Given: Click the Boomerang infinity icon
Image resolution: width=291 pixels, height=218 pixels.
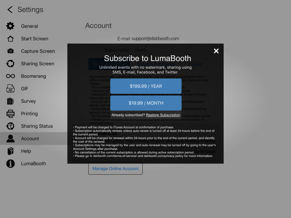Looking at the screenshot, I should coord(11,76).
